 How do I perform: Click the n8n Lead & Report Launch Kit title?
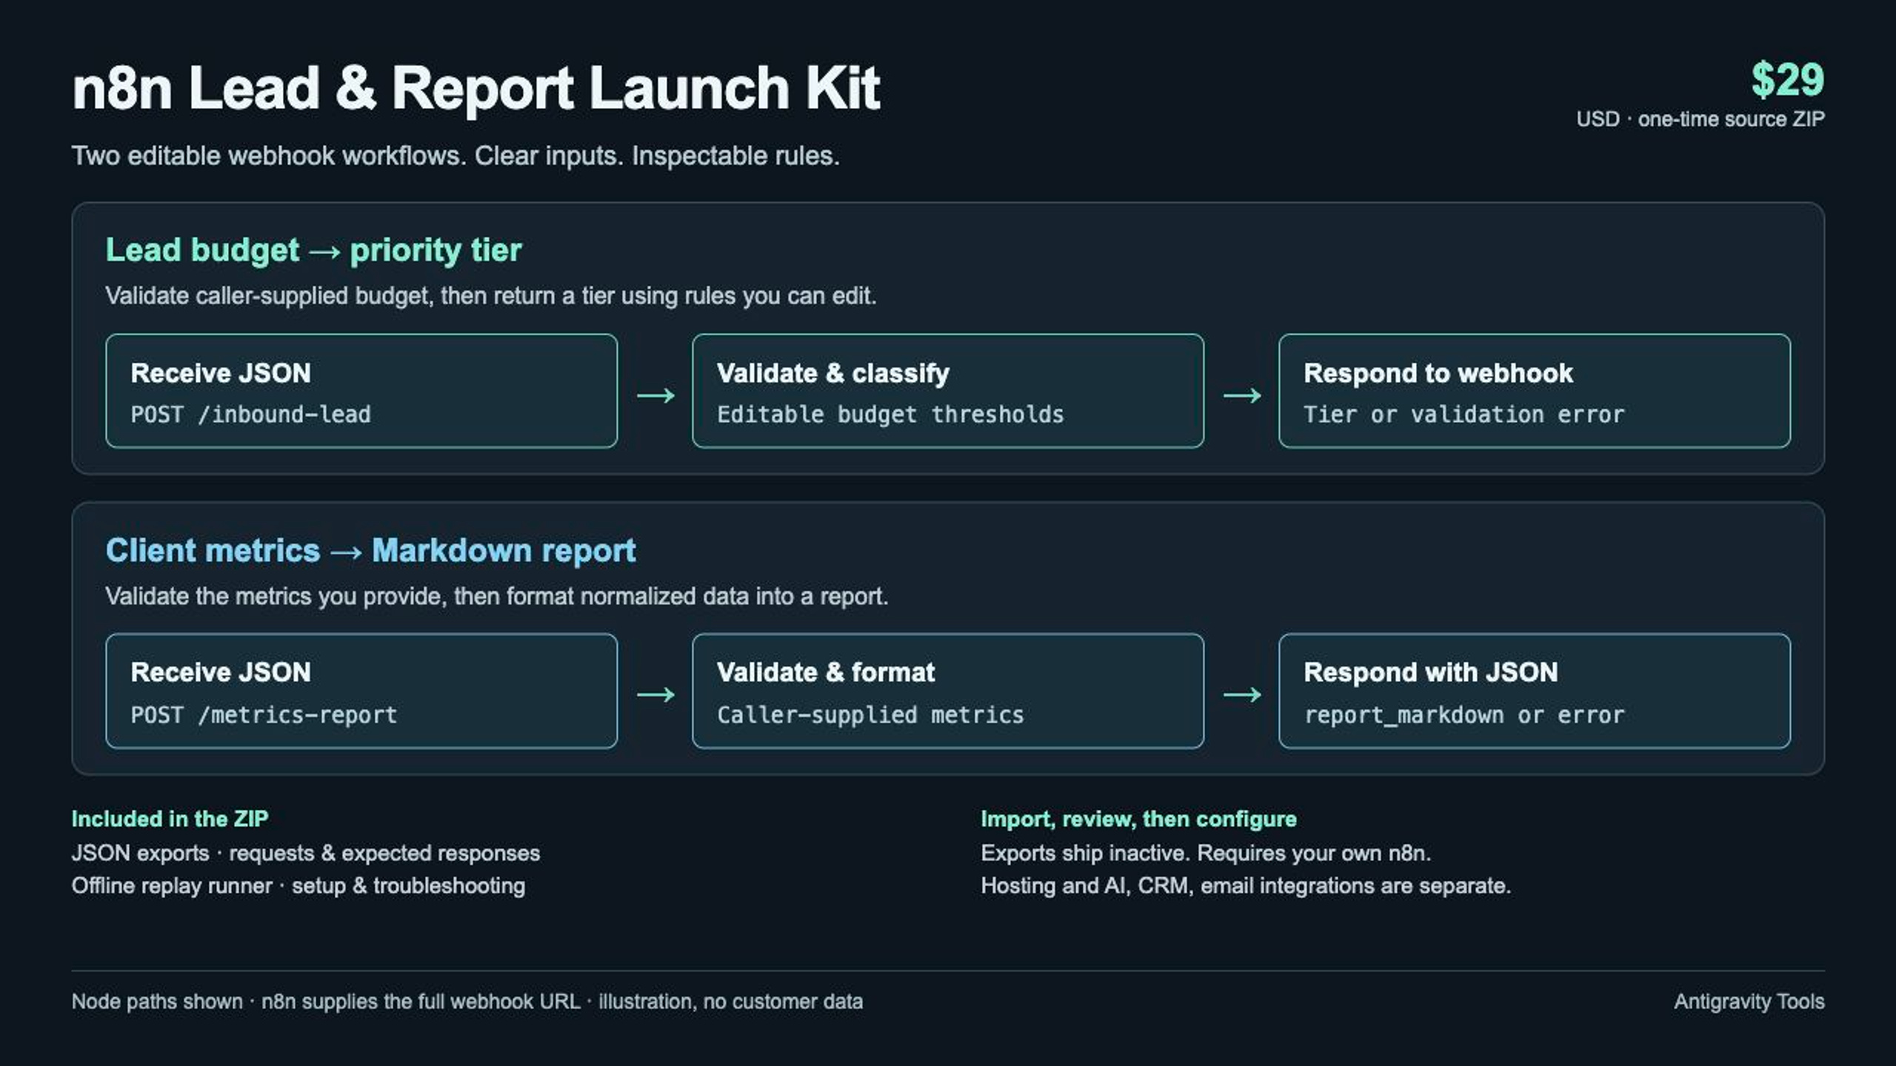[476, 88]
